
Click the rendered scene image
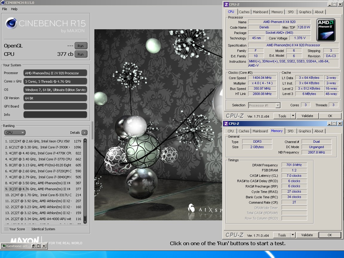tap(158, 125)
